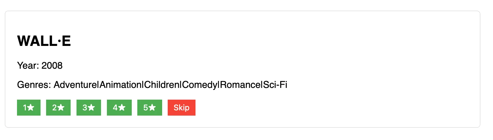
Task: Click the digit 4 in the 4★ button
Action: coord(115,107)
